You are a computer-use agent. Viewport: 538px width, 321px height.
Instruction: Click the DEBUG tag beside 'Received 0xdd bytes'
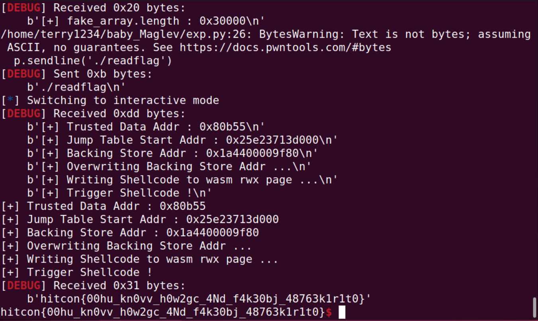[x=23, y=114]
